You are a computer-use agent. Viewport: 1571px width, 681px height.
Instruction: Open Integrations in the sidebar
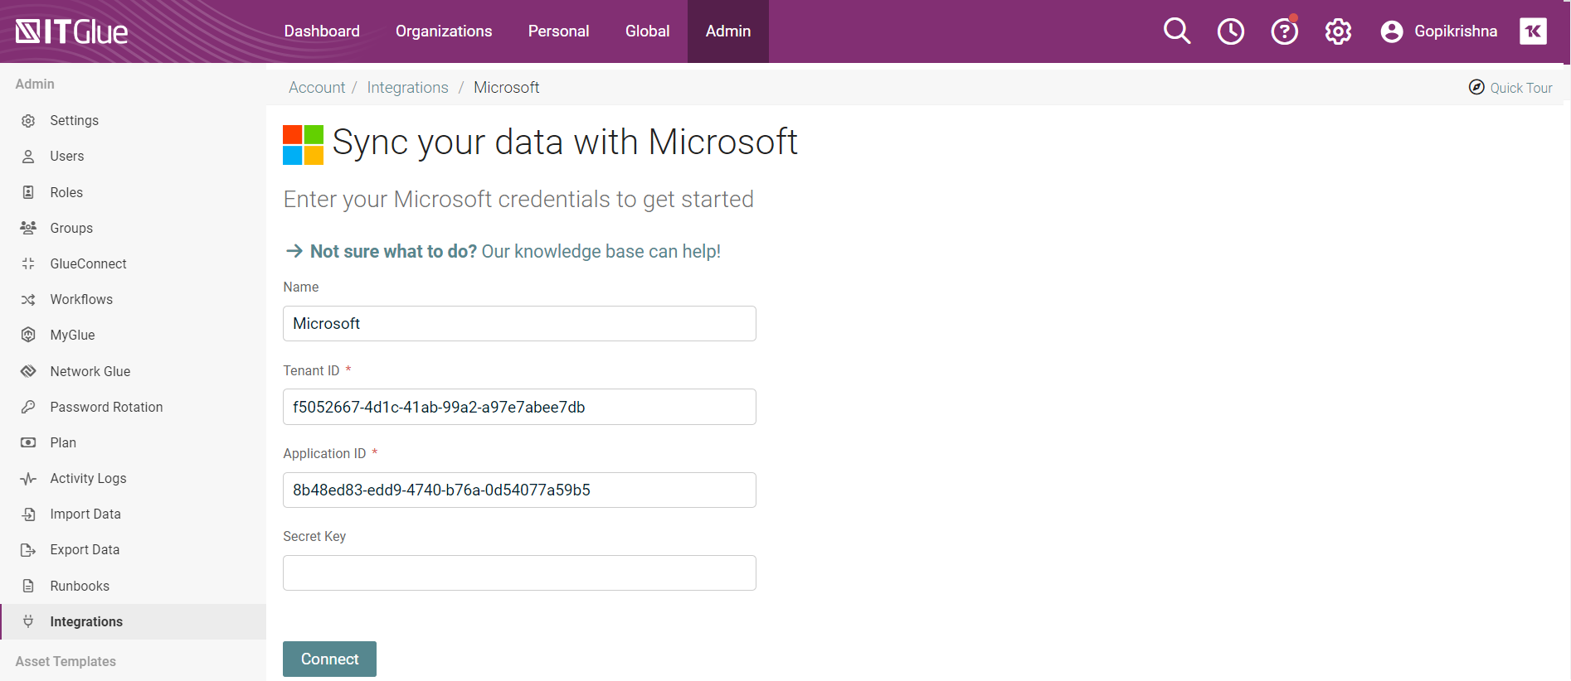(x=133, y=621)
